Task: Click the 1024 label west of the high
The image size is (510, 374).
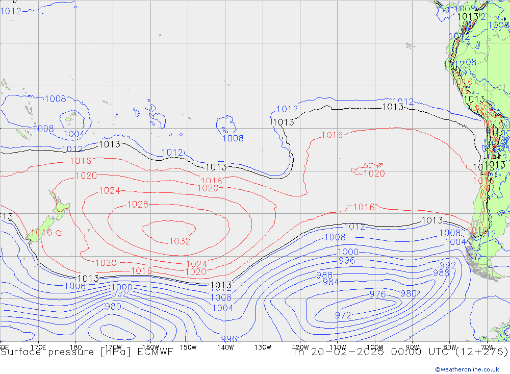Action: pos(110,190)
